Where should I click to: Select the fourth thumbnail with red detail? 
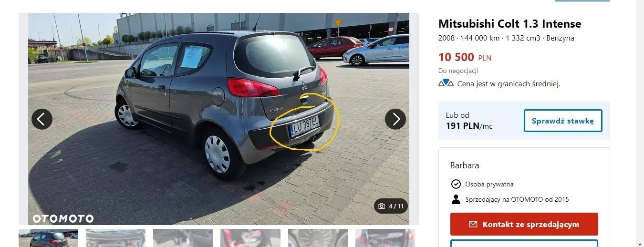coord(250,238)
